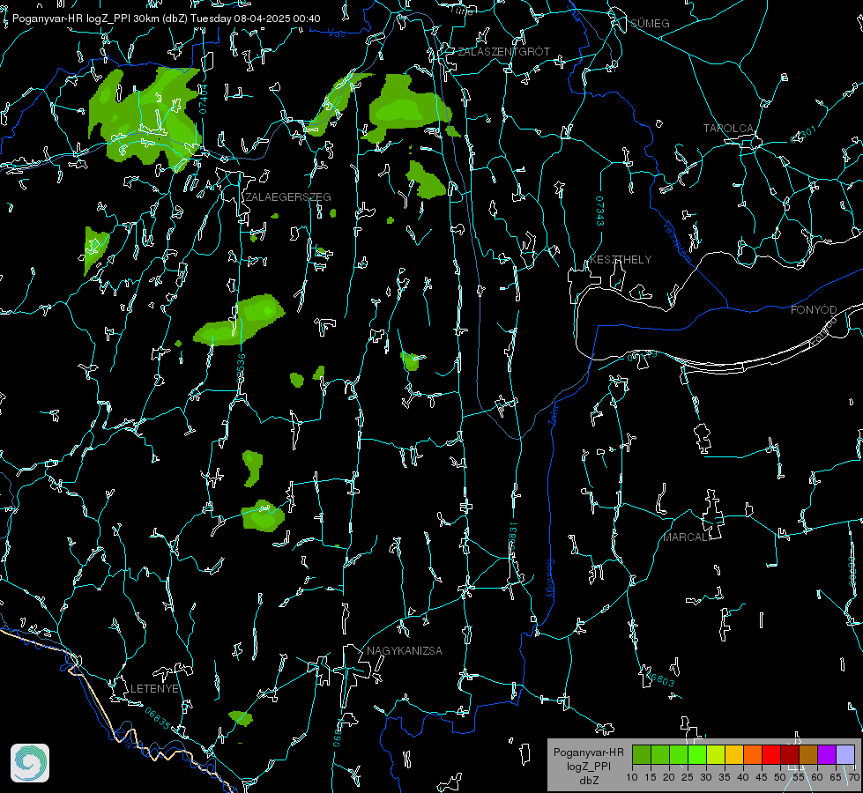Select the 60-65 dBZ purple swatch
The image size is (863, 793).
pyautogui.click(x=827, y=754)
